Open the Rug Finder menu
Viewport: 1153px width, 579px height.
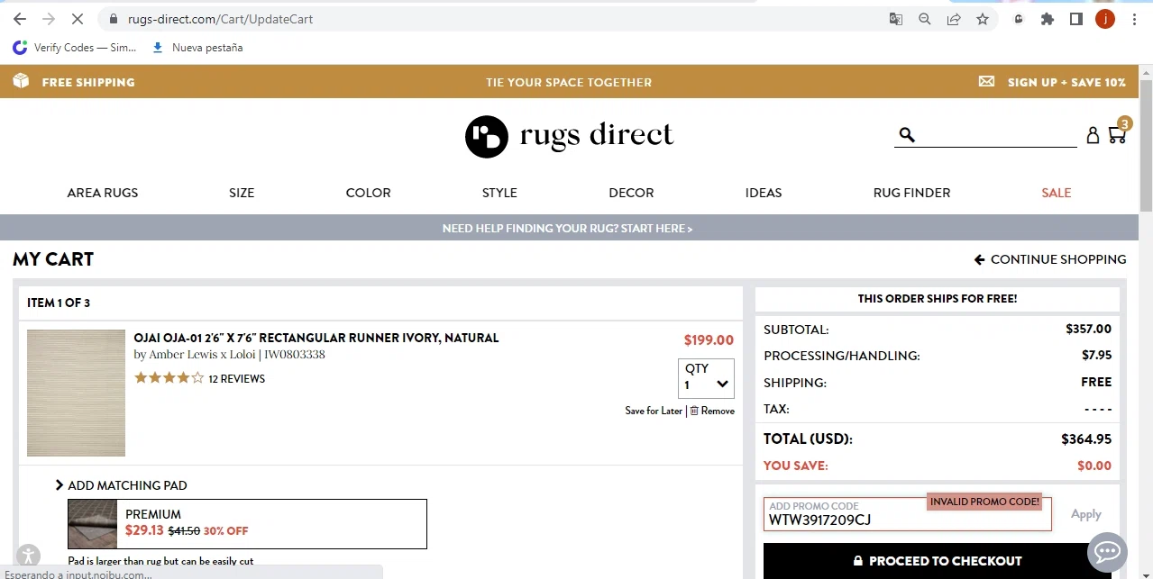tap(911, 193)
